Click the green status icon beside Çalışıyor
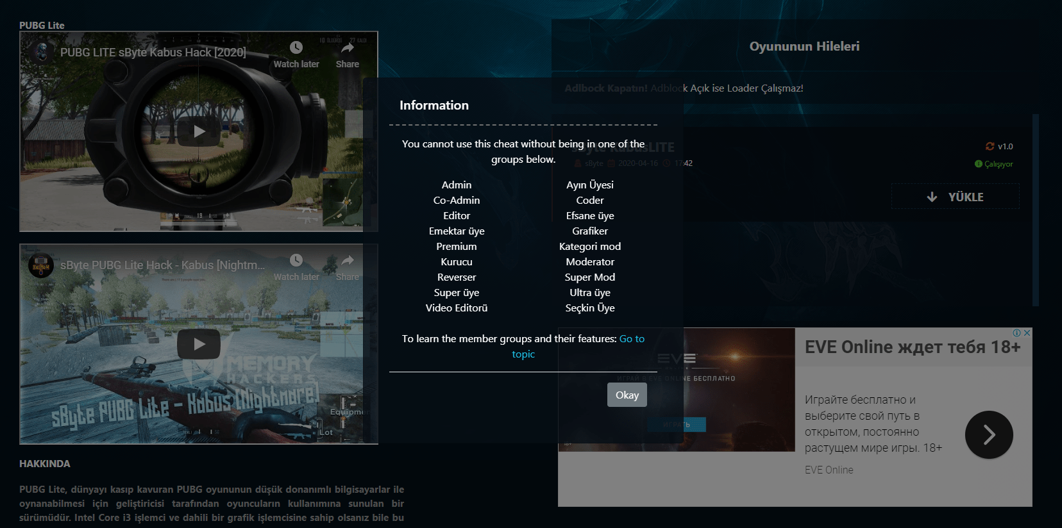The image size is (1062, 528). (x=979, y=164)
